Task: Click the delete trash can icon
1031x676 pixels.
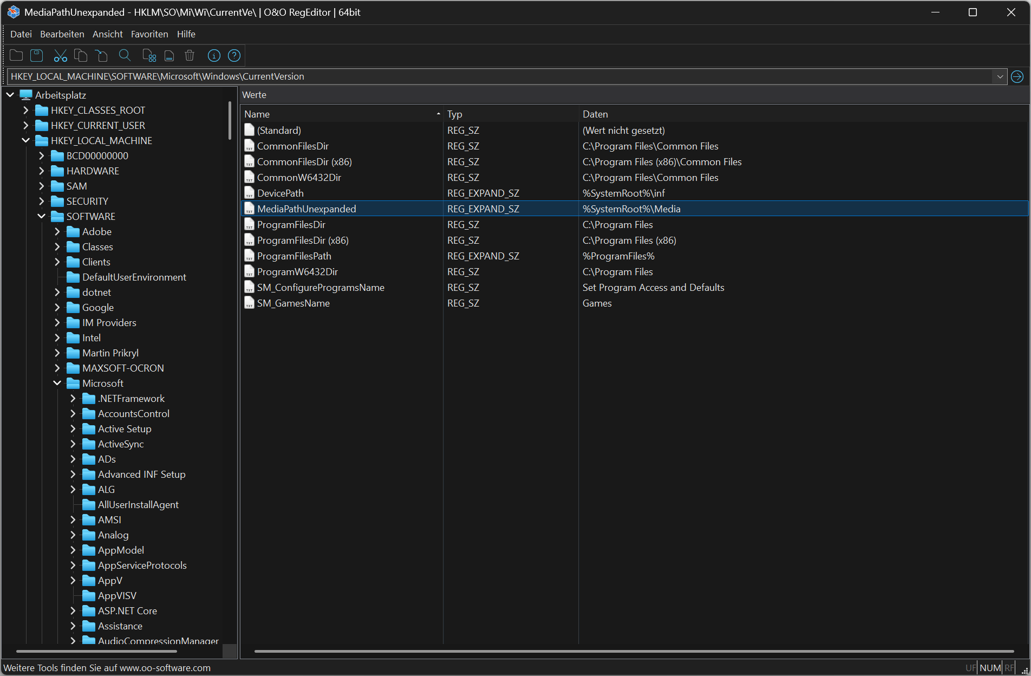Action: pos(190,55)
